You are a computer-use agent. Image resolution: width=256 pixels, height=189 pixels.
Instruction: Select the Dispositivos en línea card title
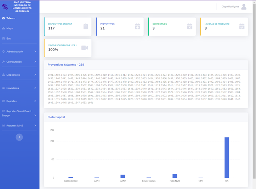pyautogui.click(x=60, y=24)
